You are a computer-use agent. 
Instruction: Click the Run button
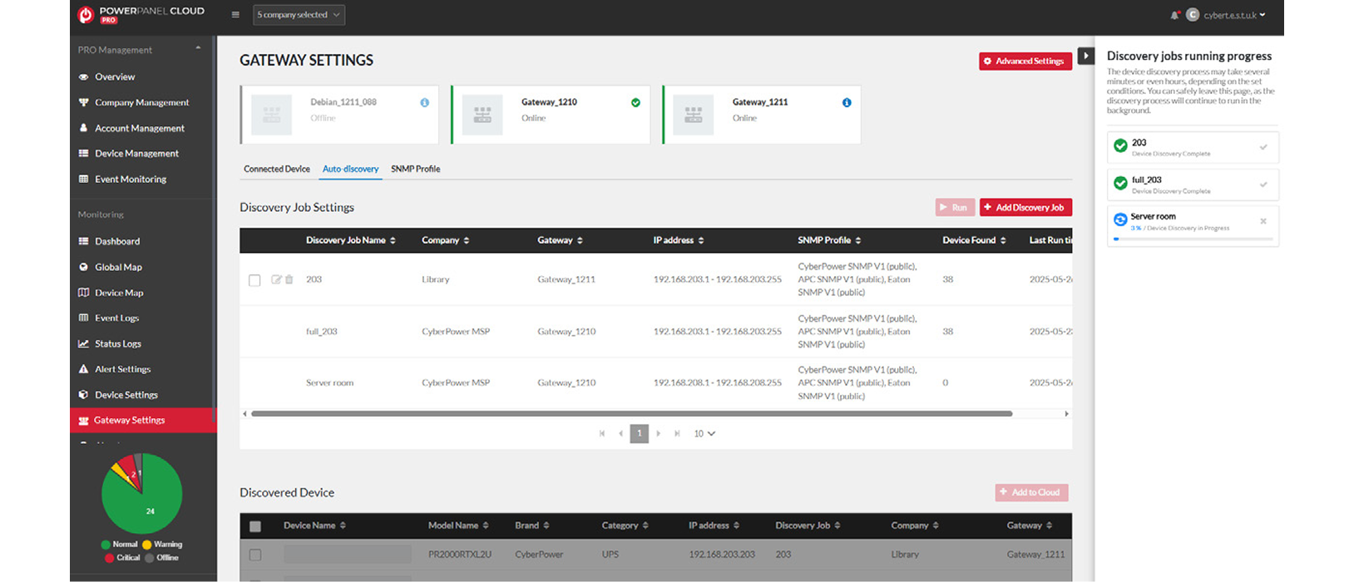pyautogui.click(x=955, y=207)
